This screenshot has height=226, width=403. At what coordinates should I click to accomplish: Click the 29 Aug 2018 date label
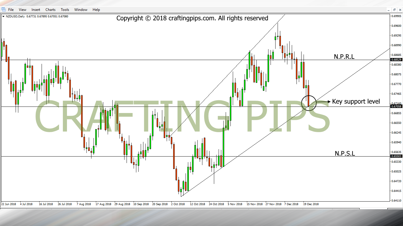[x=122, y=204]
